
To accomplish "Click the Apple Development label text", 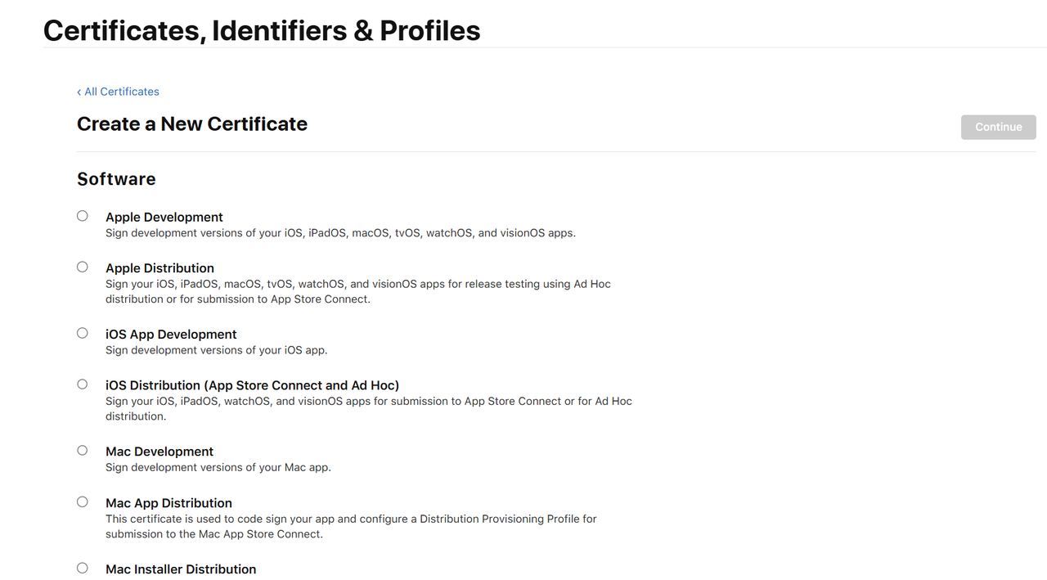I will (x=164, y=217).
